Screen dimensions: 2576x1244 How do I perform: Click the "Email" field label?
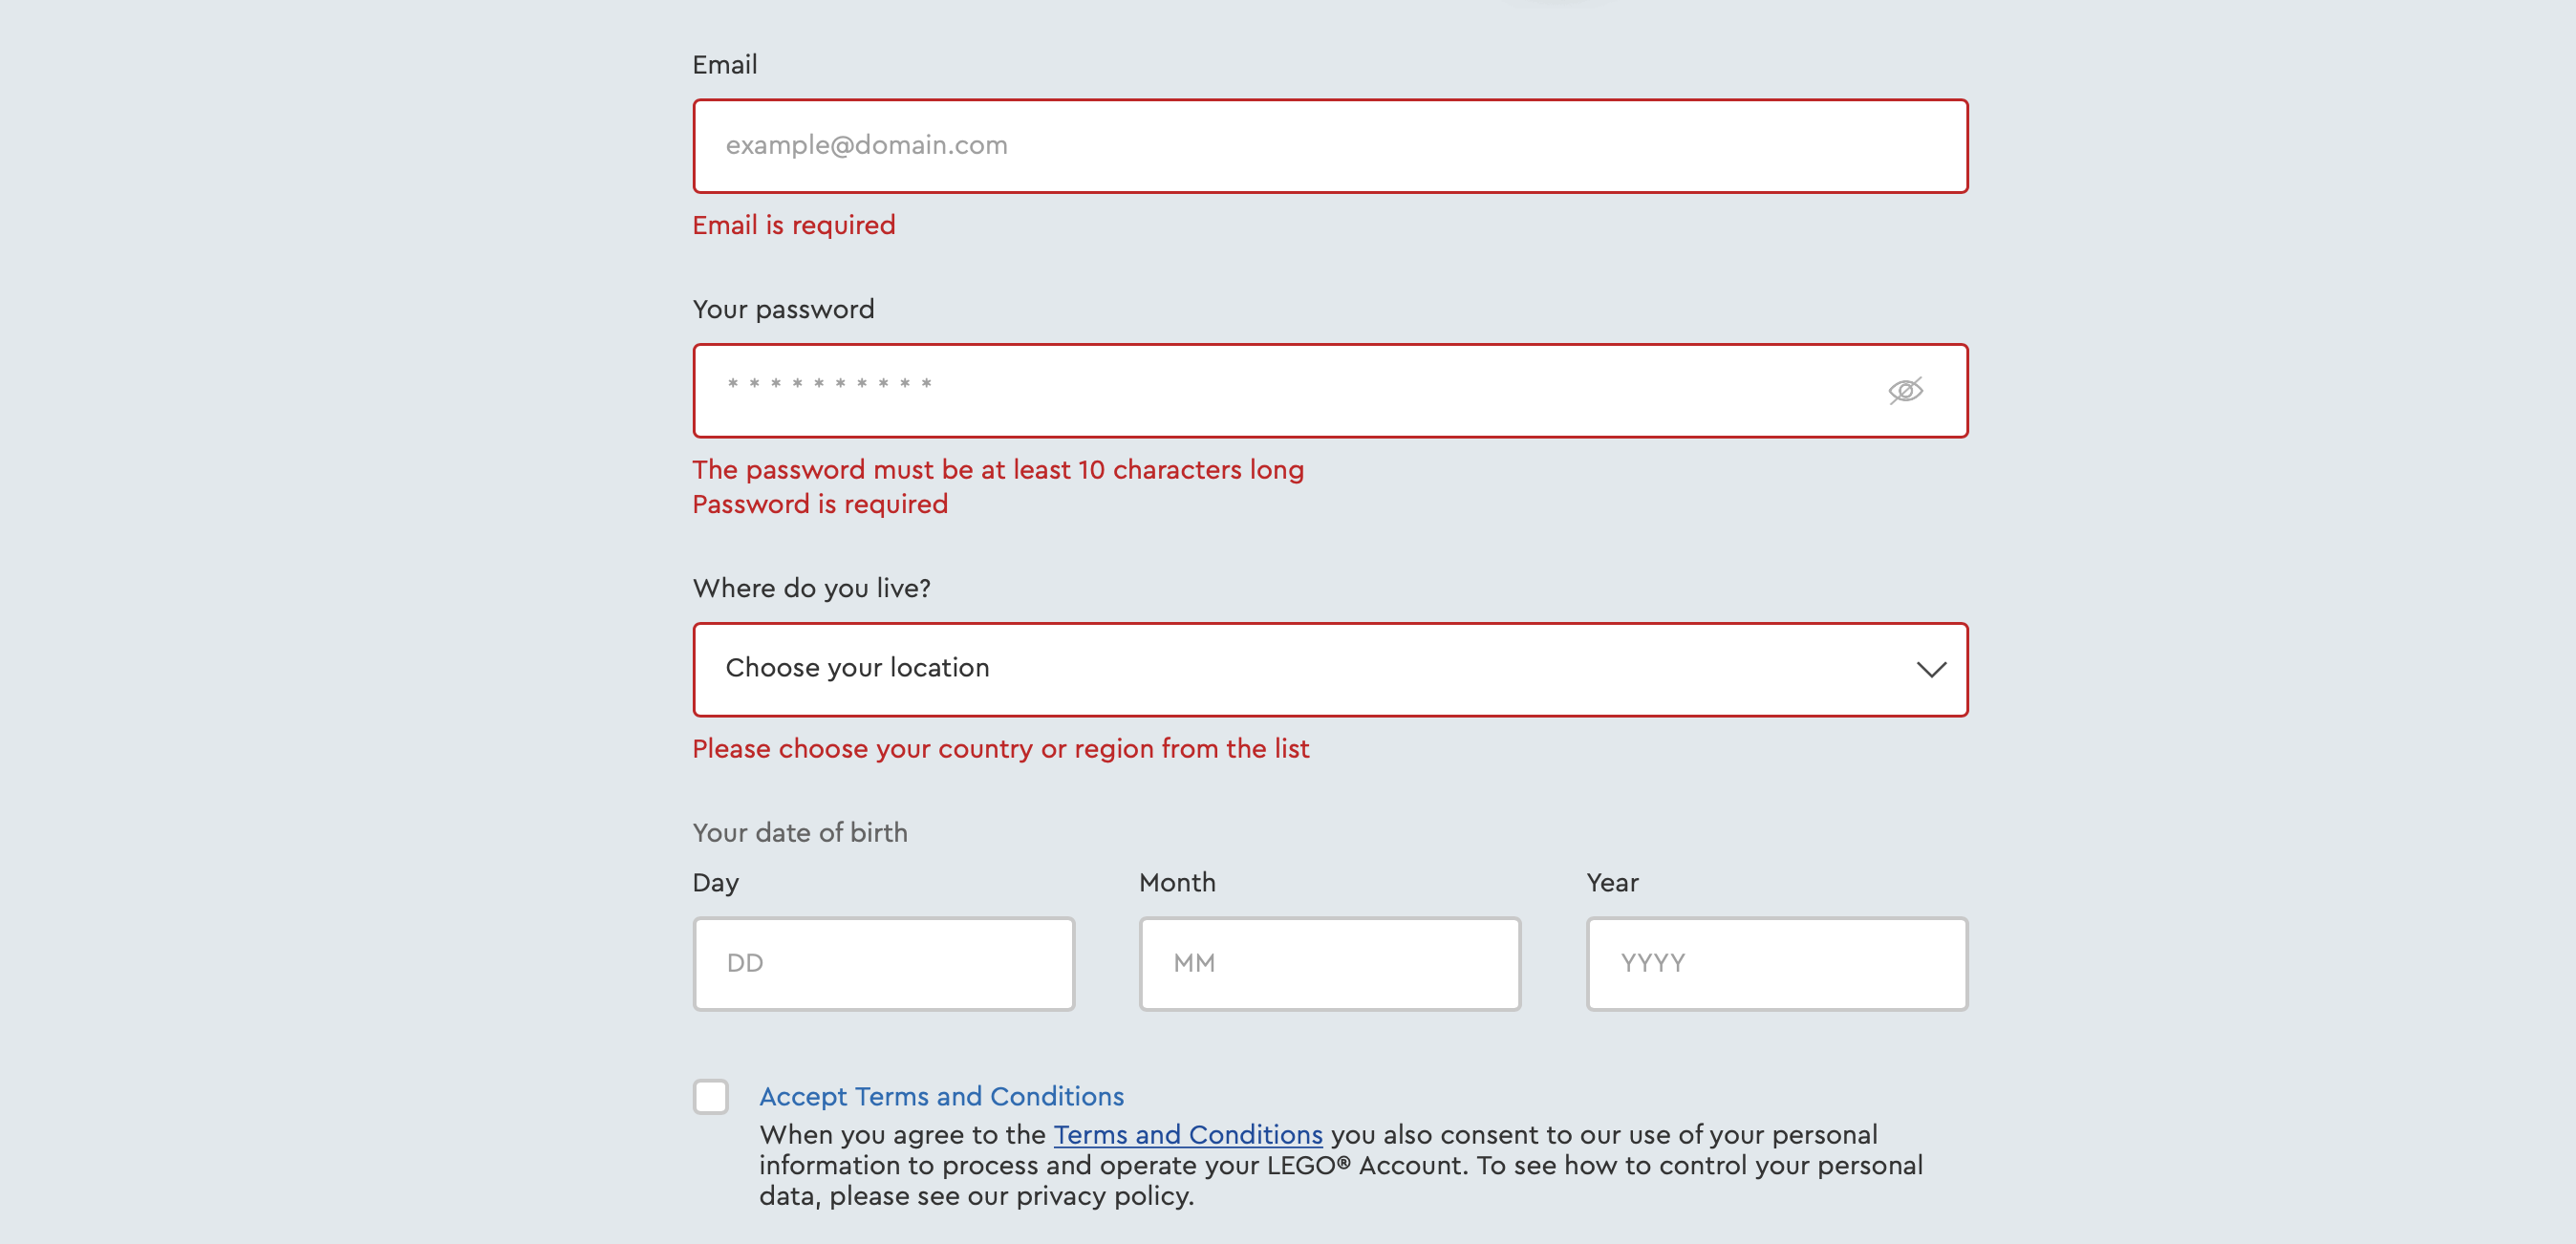coord(724,65)
